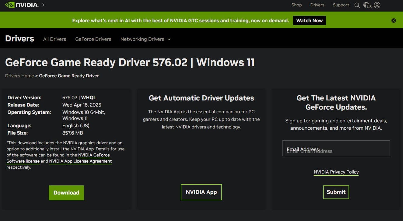This screenshot has height=221, width=403.
Task: Expand the Networking Drivers dropdown
Action: [x=145, y=39]
